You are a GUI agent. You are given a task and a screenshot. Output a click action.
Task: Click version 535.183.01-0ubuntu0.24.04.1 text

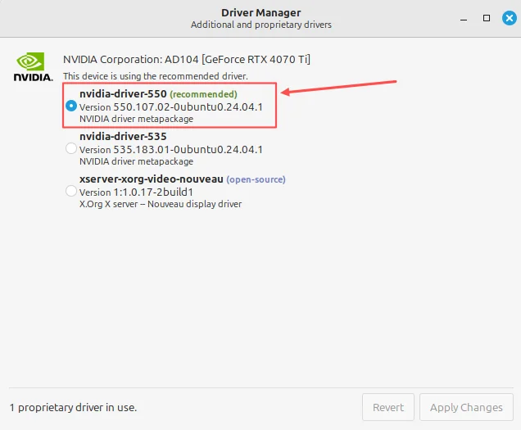(170, 150)
